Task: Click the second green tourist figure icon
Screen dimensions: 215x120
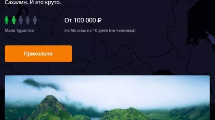Action: point(14,20)
